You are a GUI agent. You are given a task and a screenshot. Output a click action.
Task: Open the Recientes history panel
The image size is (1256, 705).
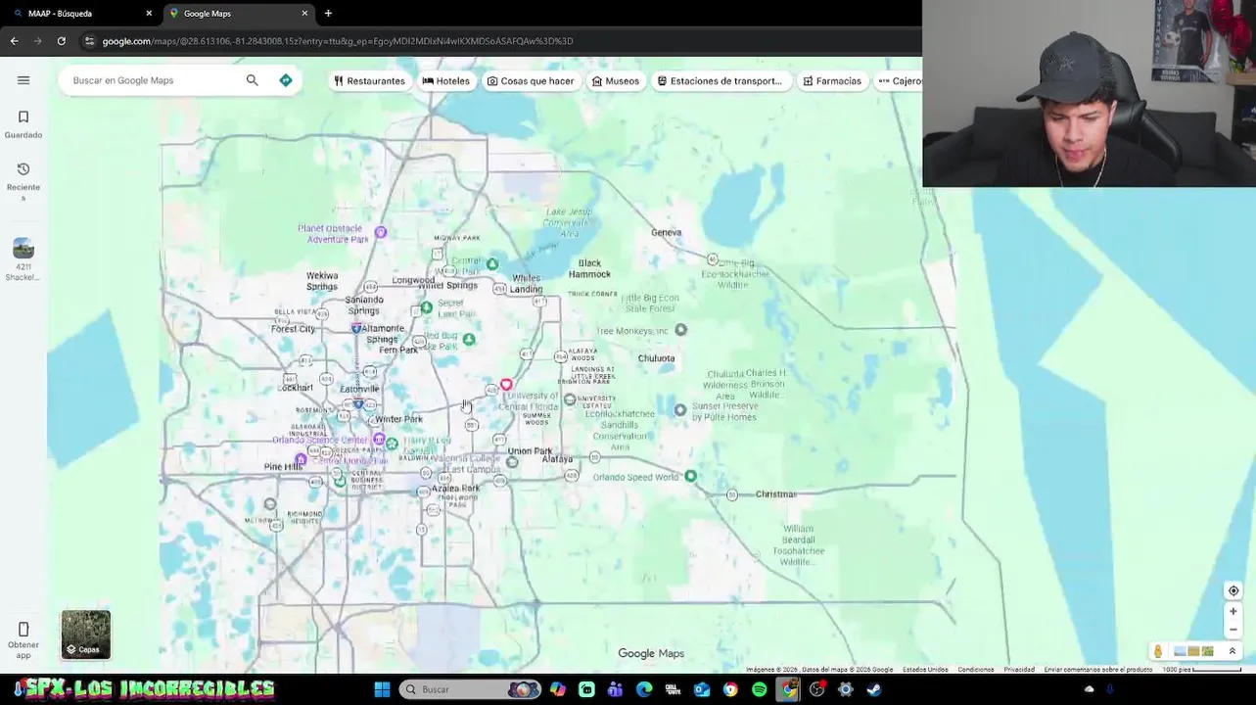23,182
